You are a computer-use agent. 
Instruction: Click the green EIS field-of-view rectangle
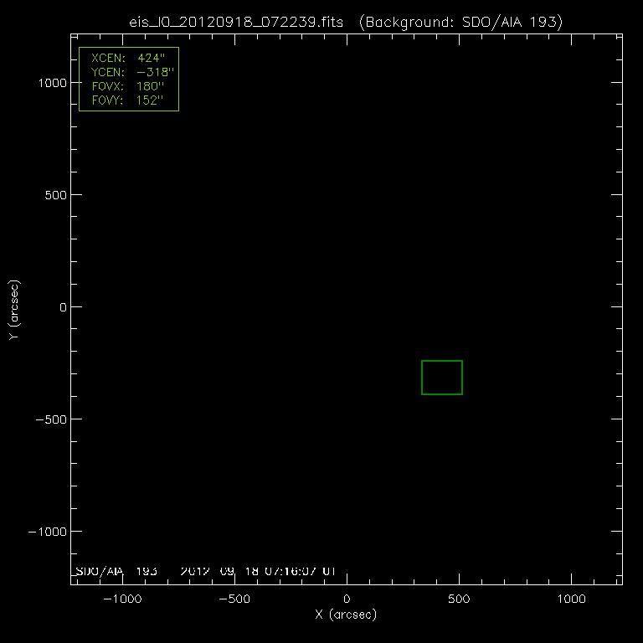pos(442,361)
